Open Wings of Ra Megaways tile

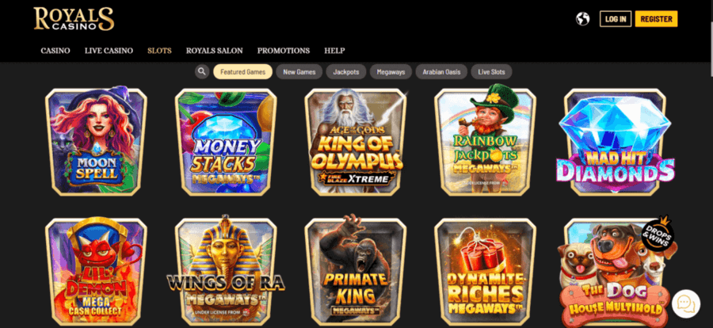226,272
